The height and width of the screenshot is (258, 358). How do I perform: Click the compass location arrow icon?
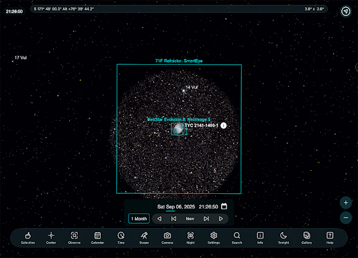tap(345, 11)
